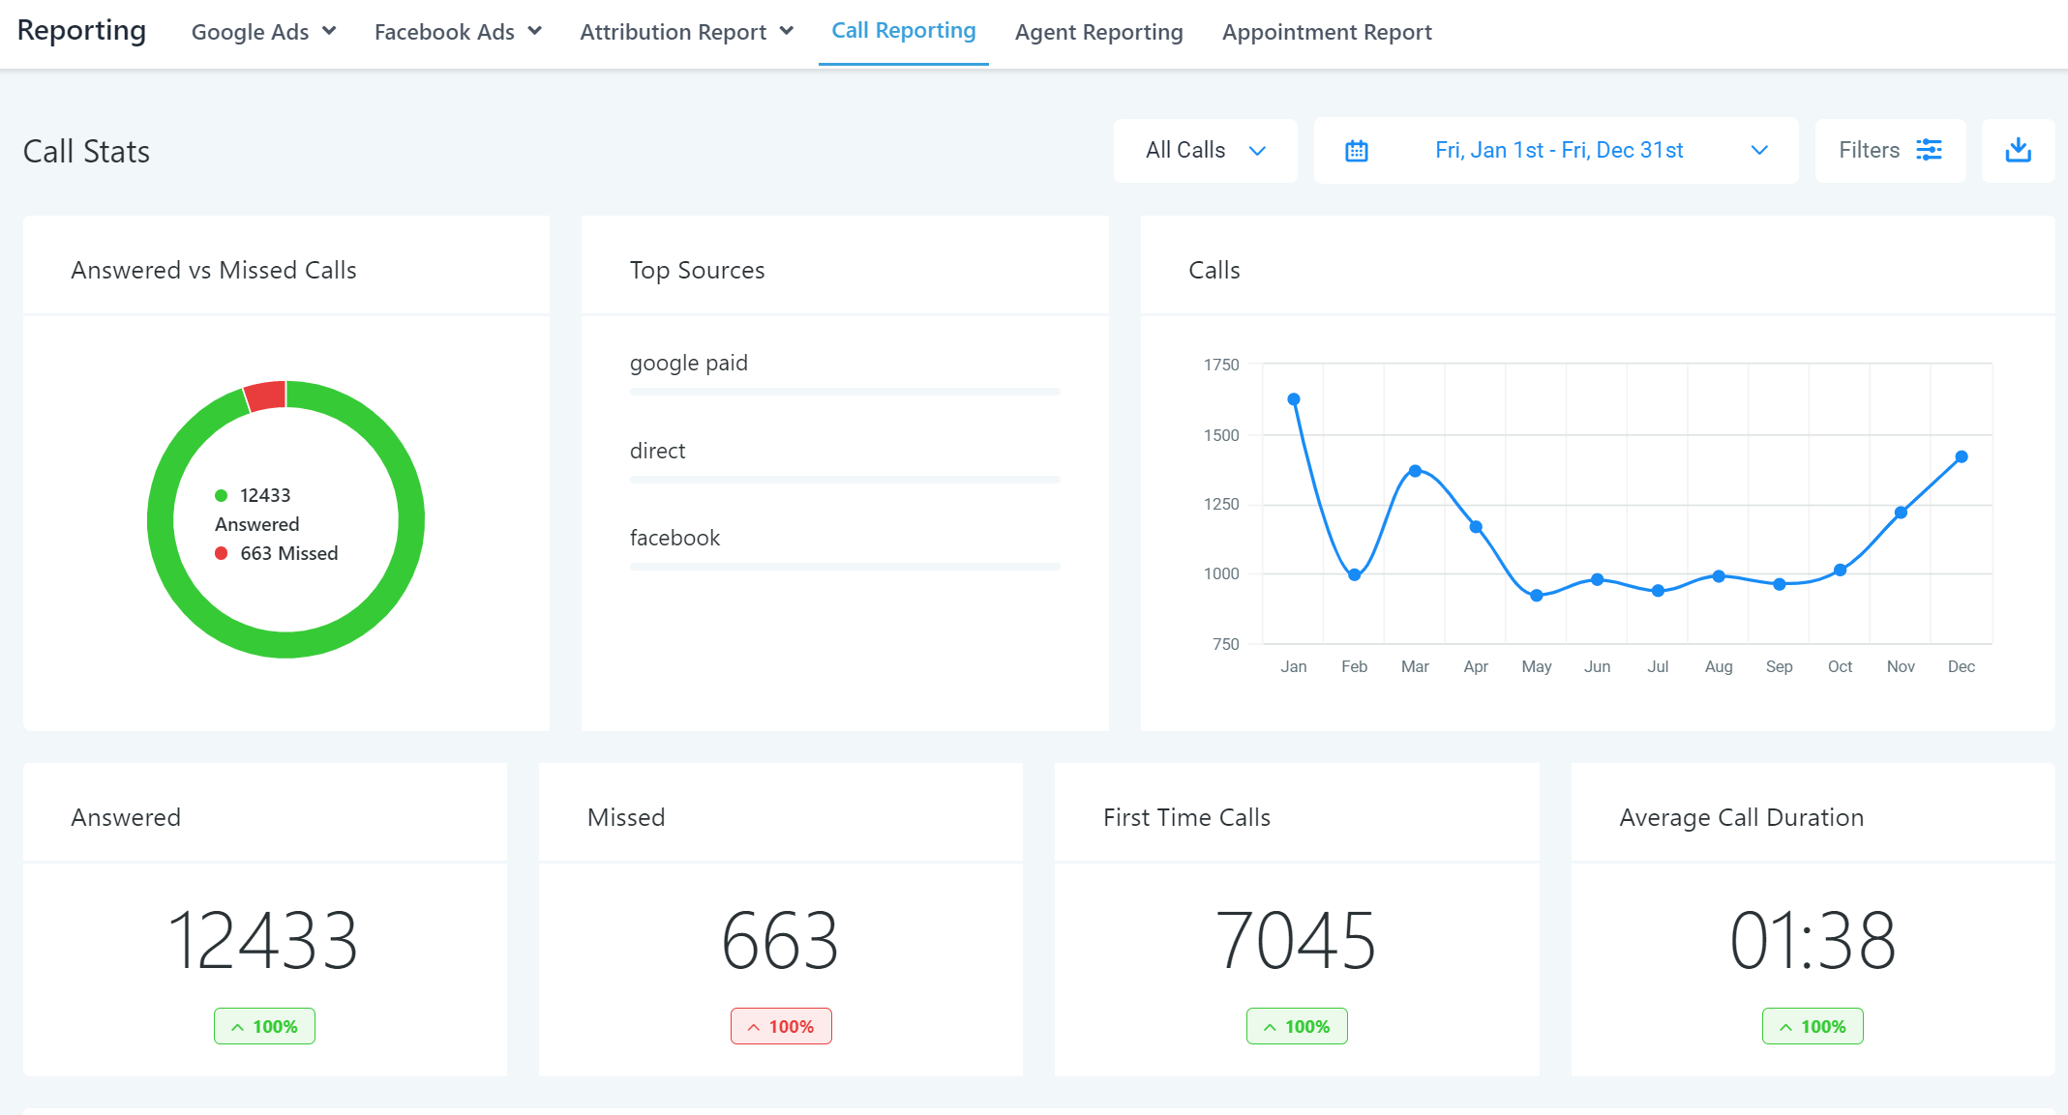Click the Reporting heading
This screenshot has height=1115, width=2068.
point(81,30)
